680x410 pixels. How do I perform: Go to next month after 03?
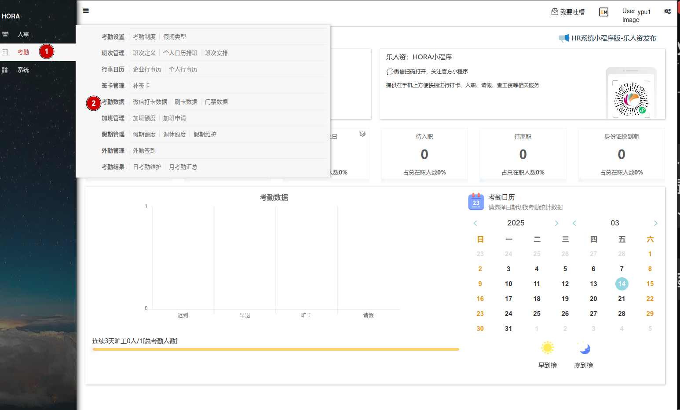655,223
